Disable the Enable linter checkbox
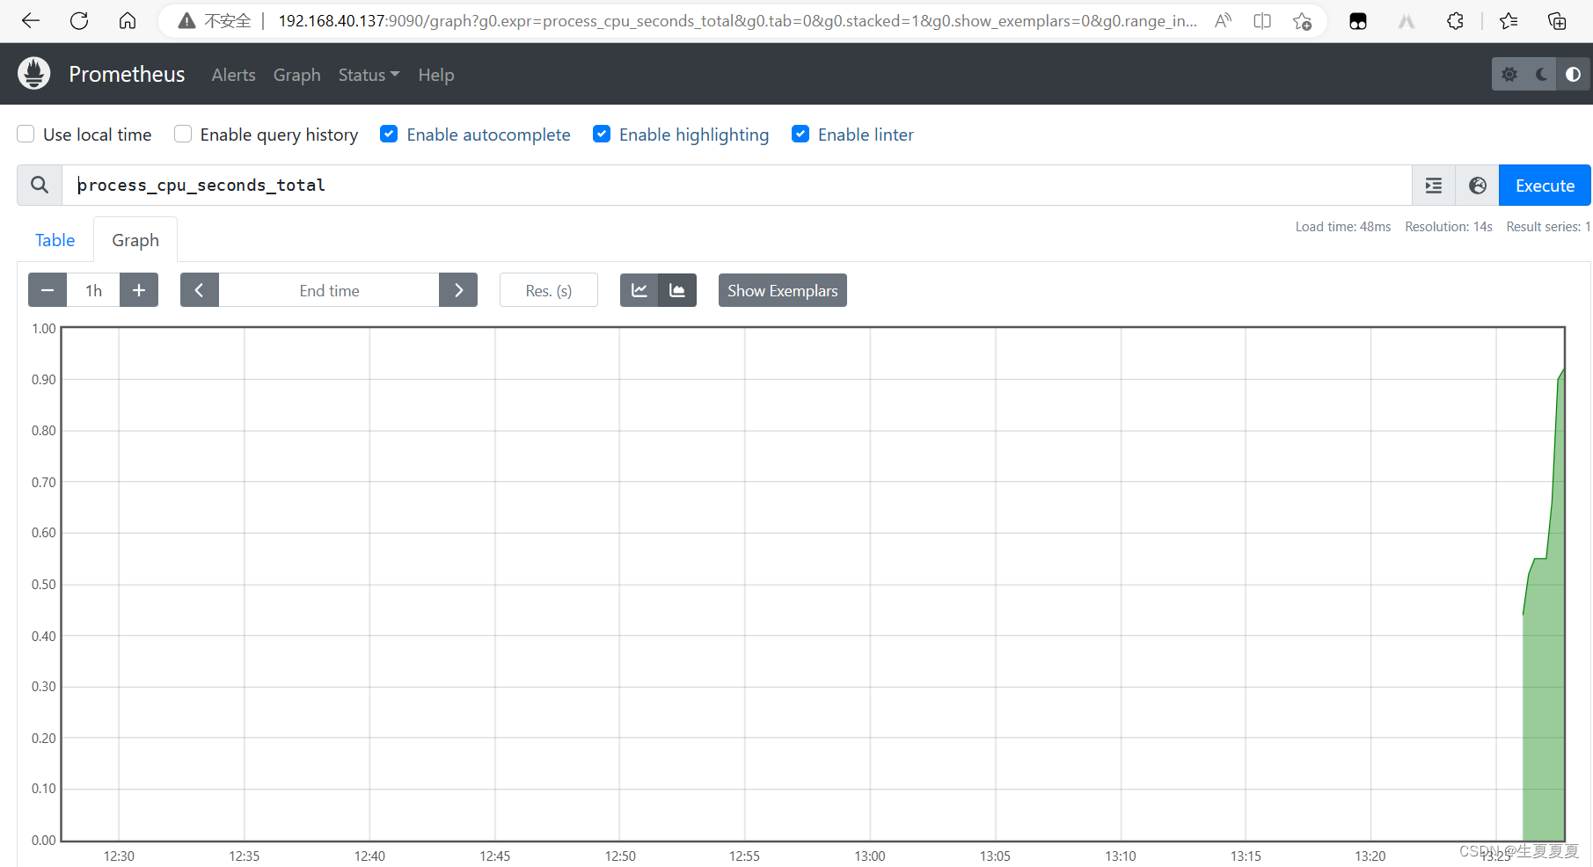This screenshot has height=867, width=1593. click(800, 134)
